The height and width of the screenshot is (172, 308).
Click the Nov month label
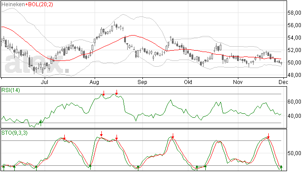(x=237, y=82)
